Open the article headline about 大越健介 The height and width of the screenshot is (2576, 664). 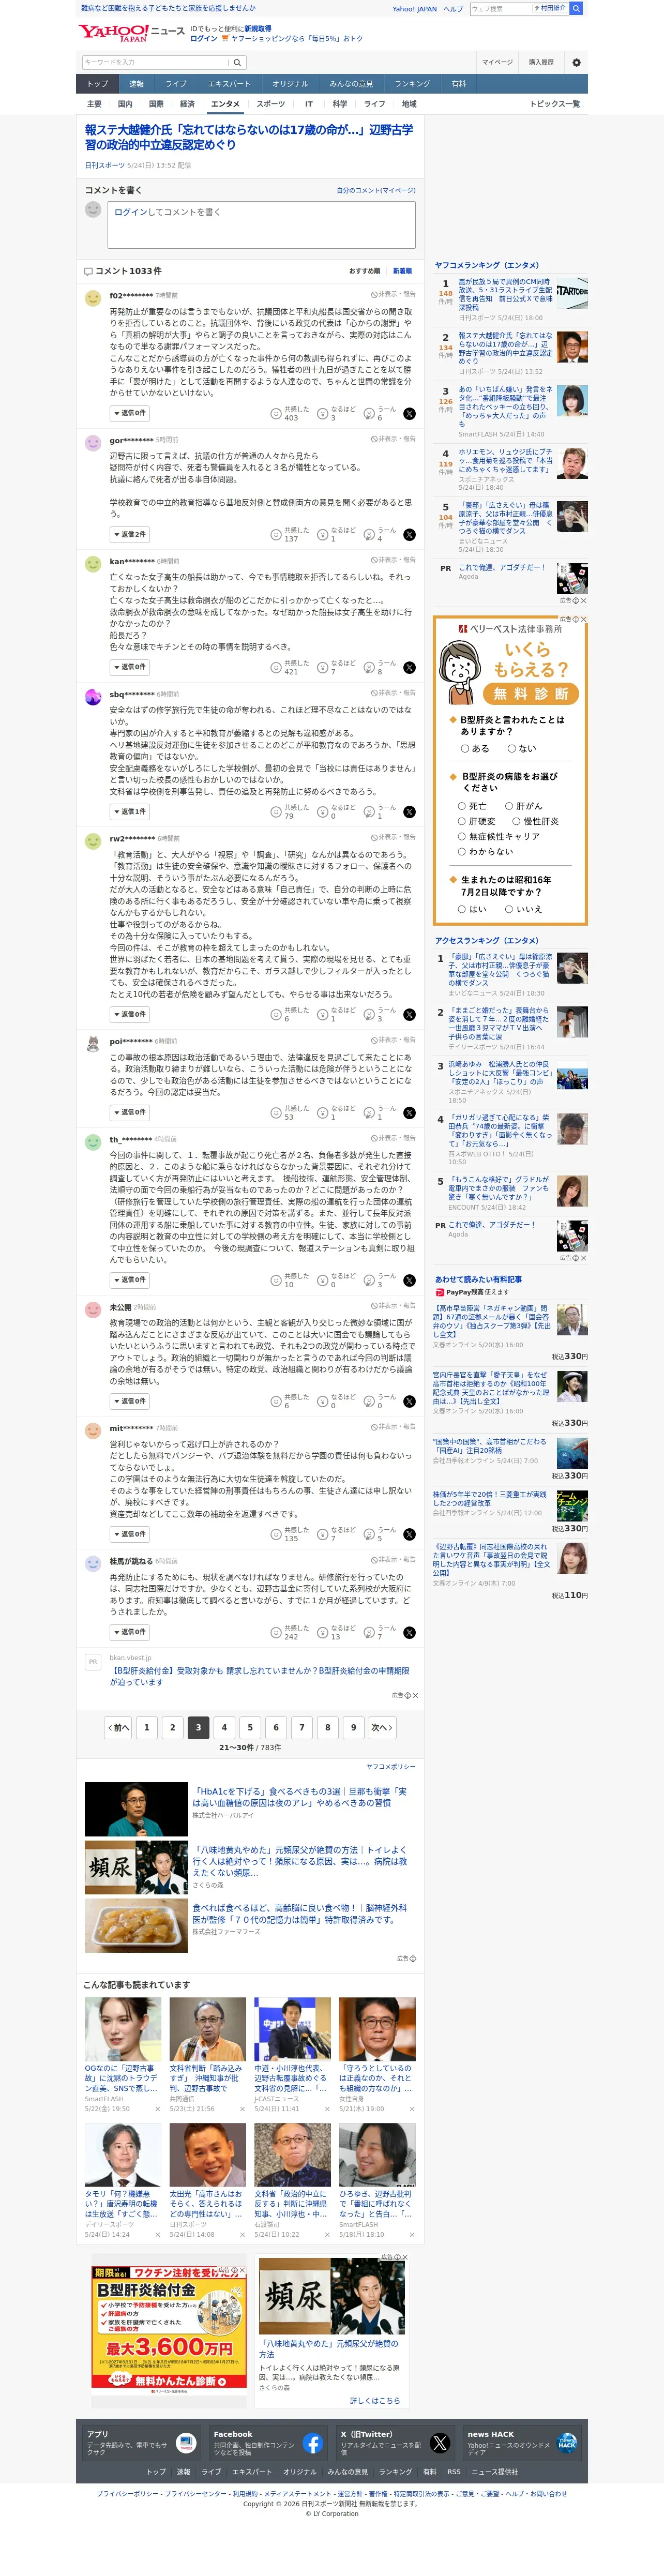[249, 137]
